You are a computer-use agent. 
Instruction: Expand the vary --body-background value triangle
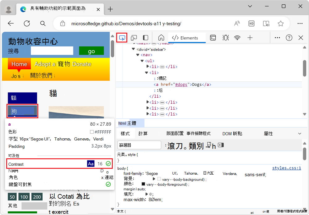point(154,179)
